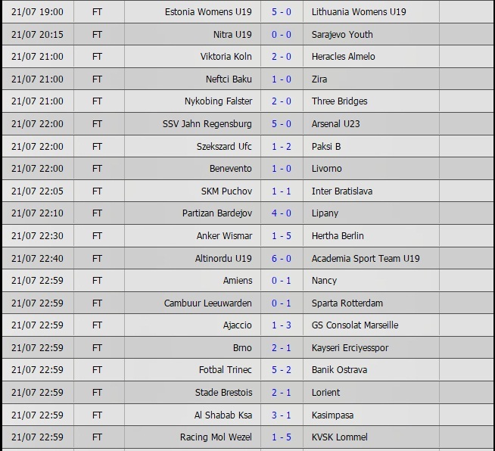495x451 pixels.
Task: Open the SSV Jahn Regensburg team page
Action: coord(207,124)
